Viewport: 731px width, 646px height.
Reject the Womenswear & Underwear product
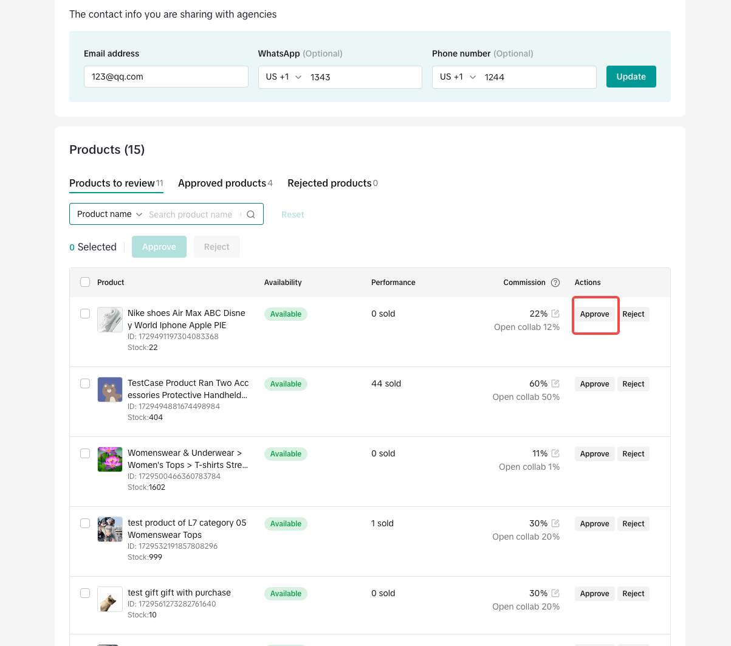(633, 454)
